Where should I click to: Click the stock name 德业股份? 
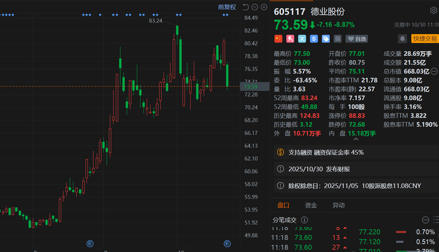(327, 12)
